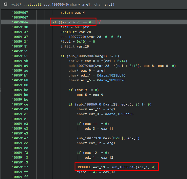Select the nullptr assignment to arg1
The width and height of the screenshot is (187, 179).
point(75,27)
